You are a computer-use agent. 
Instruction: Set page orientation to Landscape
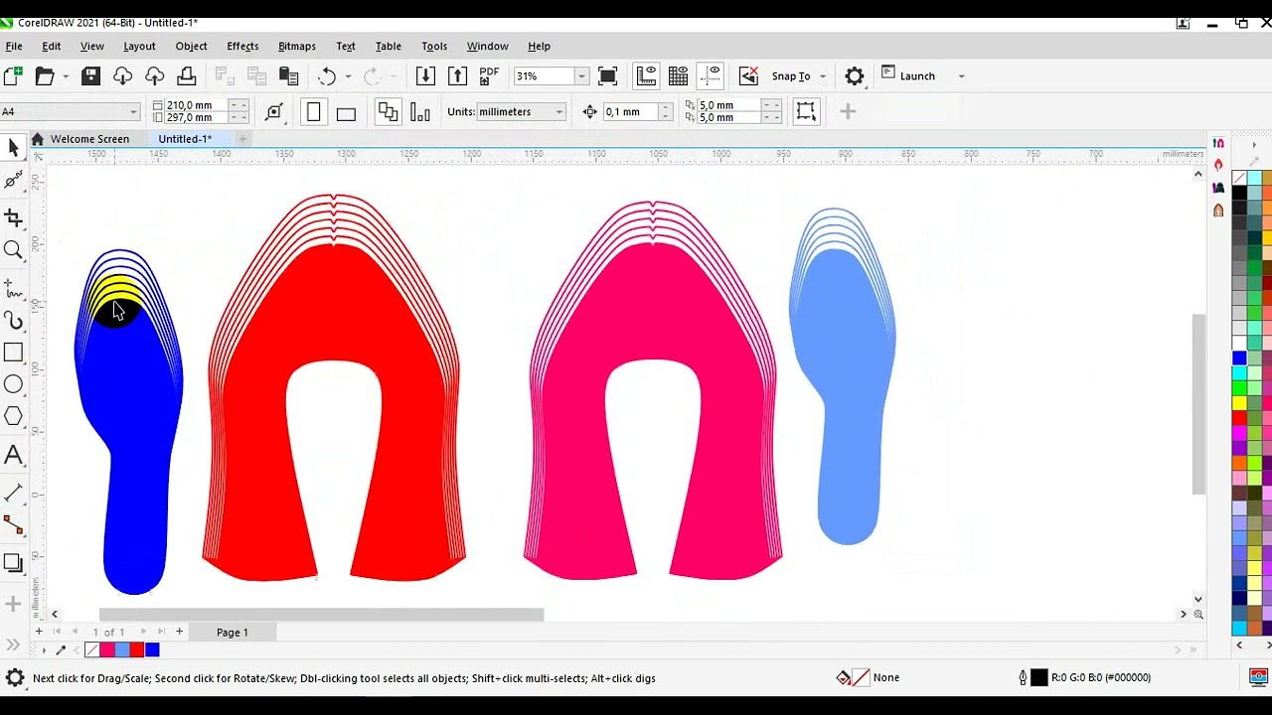coord(346,112)
